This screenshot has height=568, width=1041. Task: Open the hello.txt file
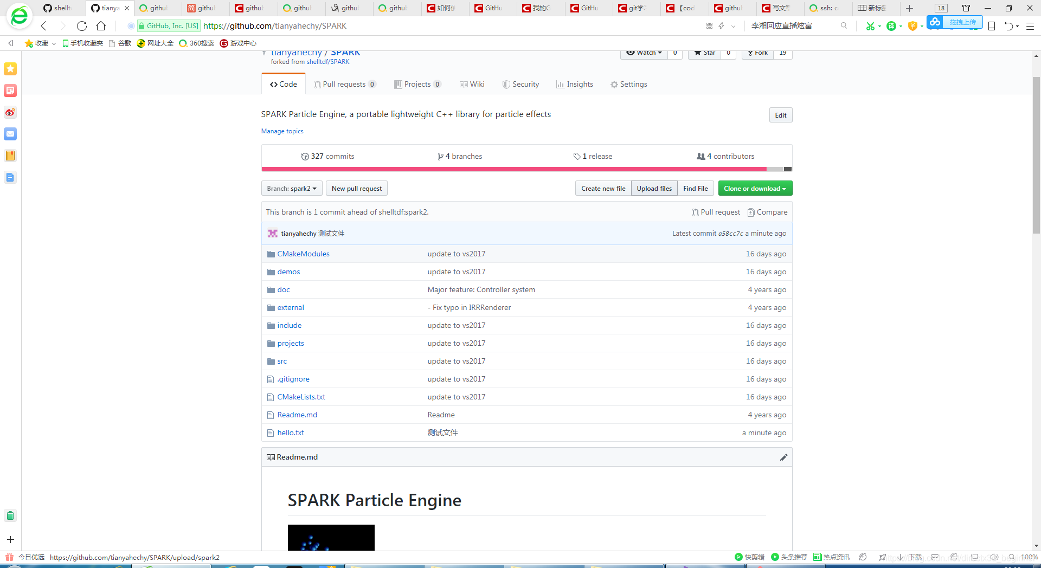pos(291,433)
